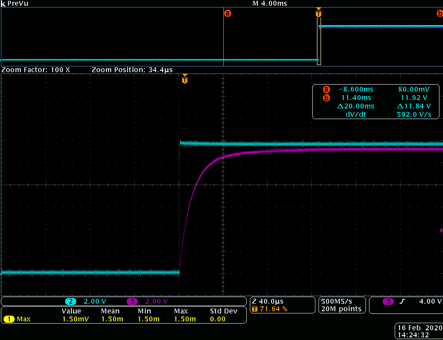Viewport: 443px width, 340px height.
Task: Click the Zoom Position 34.4µs readout
Action: [132, 70]
